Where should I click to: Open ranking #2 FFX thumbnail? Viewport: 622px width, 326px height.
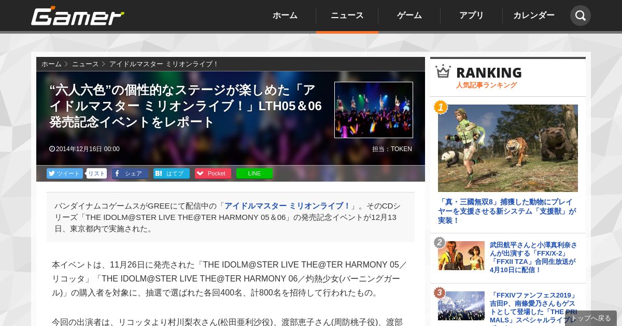pyautogui.click(x=461, y=256)
